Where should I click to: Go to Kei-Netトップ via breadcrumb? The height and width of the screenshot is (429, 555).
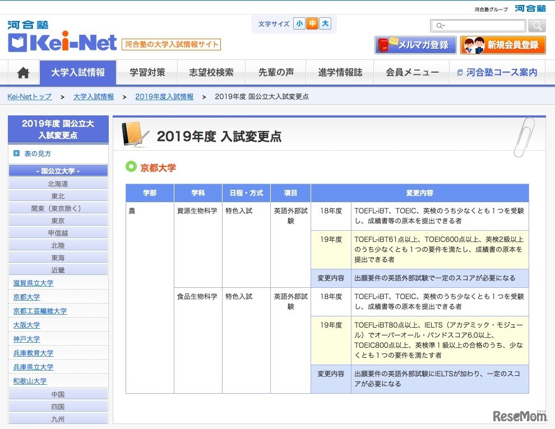pyautogui.click(x=29, y=96)
